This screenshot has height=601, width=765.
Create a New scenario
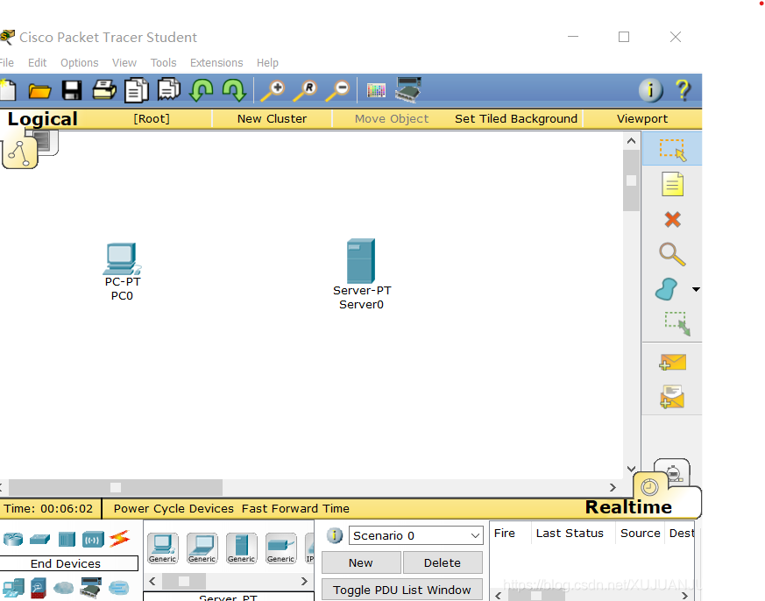click(361, 563)
